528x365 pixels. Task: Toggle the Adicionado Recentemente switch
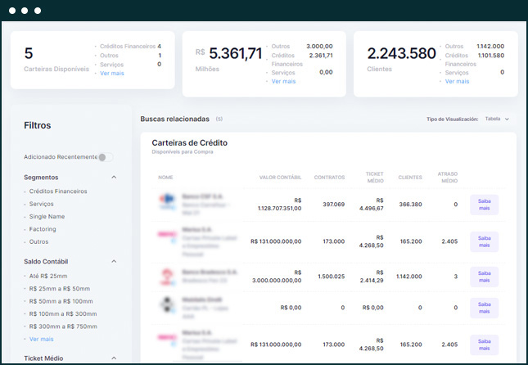106,156
